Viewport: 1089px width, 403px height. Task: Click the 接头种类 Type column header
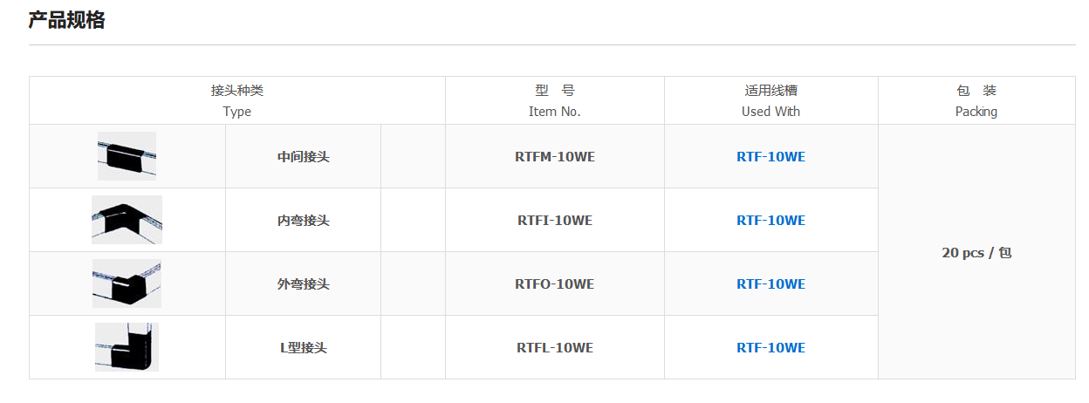pyautogui.click(x=236, y=100)
